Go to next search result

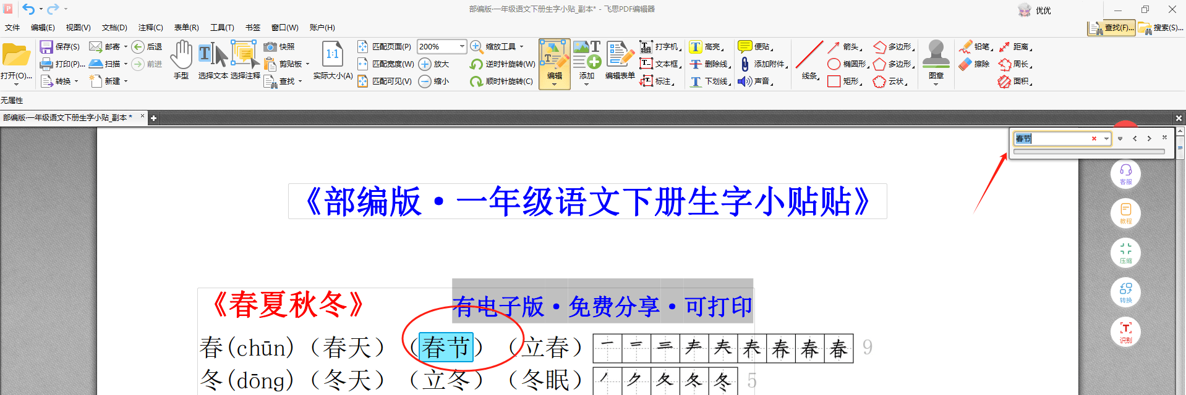(1149, 139)
